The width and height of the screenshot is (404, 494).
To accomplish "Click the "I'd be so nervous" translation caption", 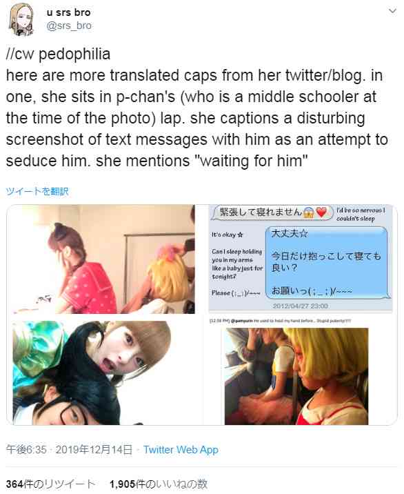I will coord(361,215).
